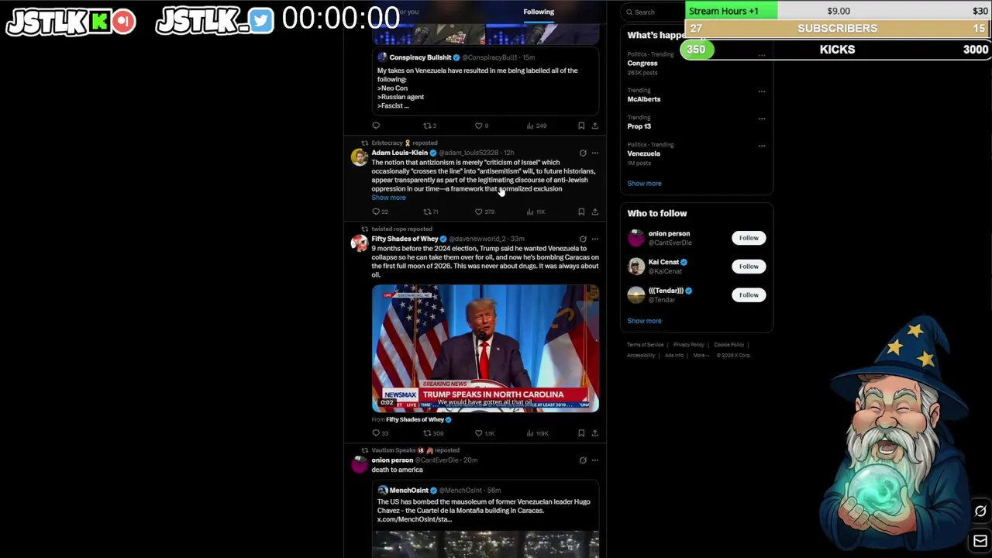Image resolution: width=992 pixels, height=558 pixels.
Task: Bookmark the Conspiracy Bullshit quote post
Action: pyautogui.click(x=581, y=126)
